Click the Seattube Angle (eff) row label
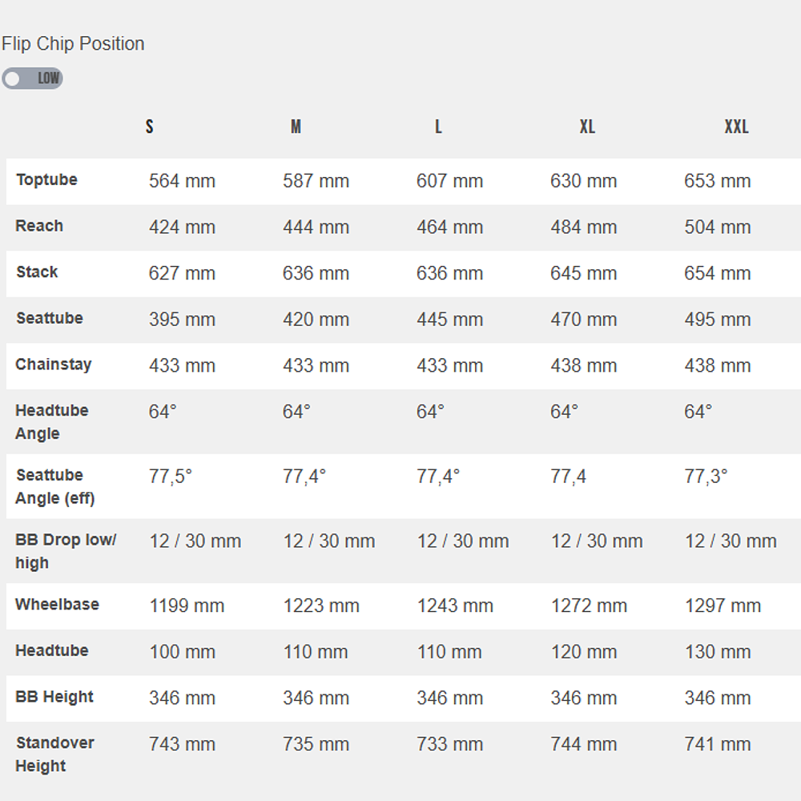This screenshot has width=801, height=801. [54, 487]
